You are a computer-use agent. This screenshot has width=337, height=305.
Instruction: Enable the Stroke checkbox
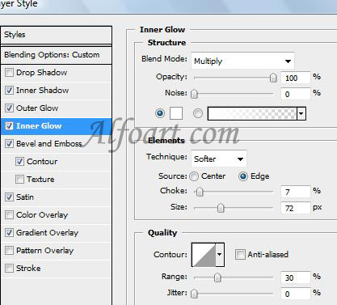[x=9, y=268]
